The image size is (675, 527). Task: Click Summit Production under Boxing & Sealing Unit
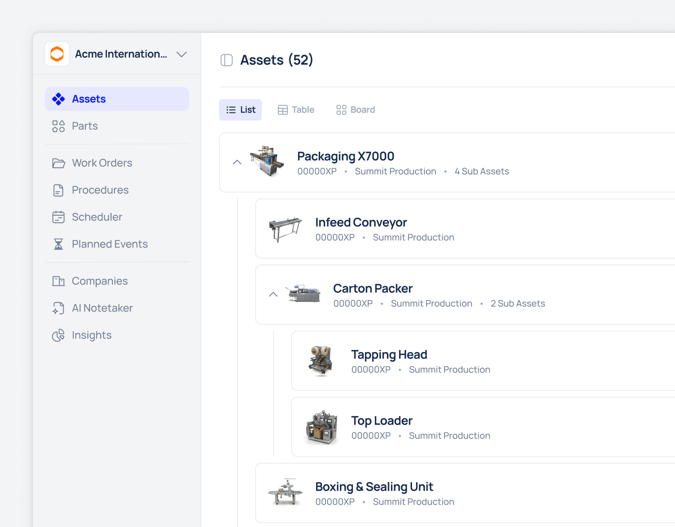[414, 502]
